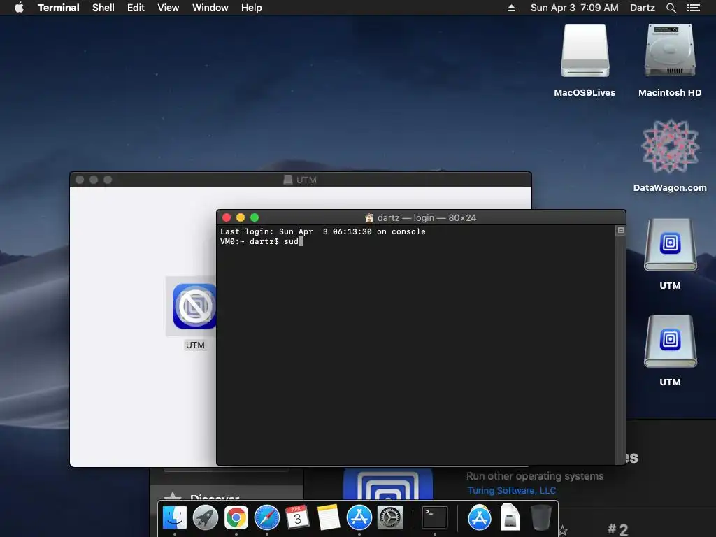Open App Store from the Dock
The image size is (716, 537).
coord(359,517)
